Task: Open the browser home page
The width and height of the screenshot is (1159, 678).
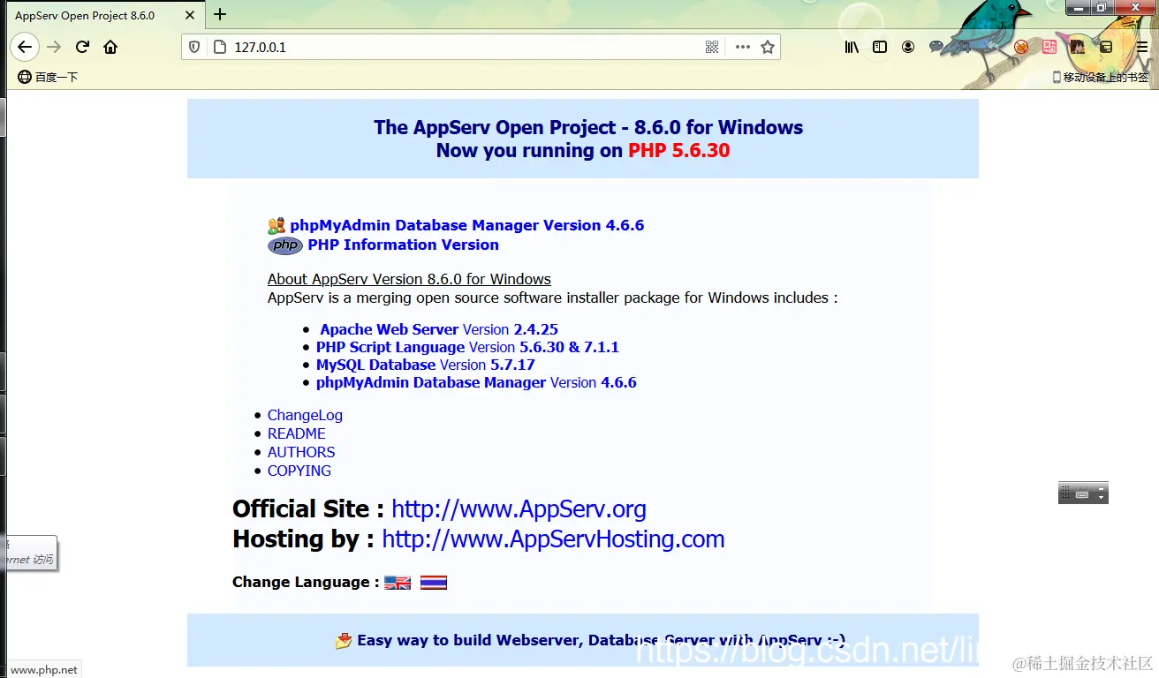Action: pyautogui.click(x=110, y=47)
